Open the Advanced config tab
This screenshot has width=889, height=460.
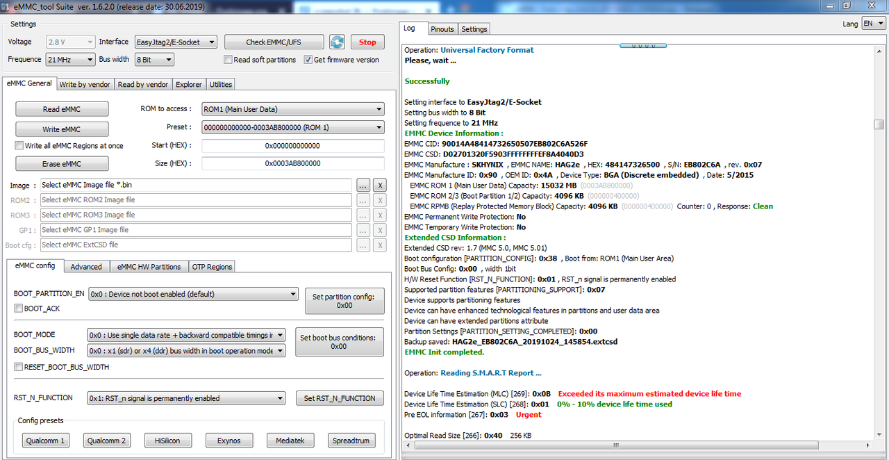coord(86,267)
